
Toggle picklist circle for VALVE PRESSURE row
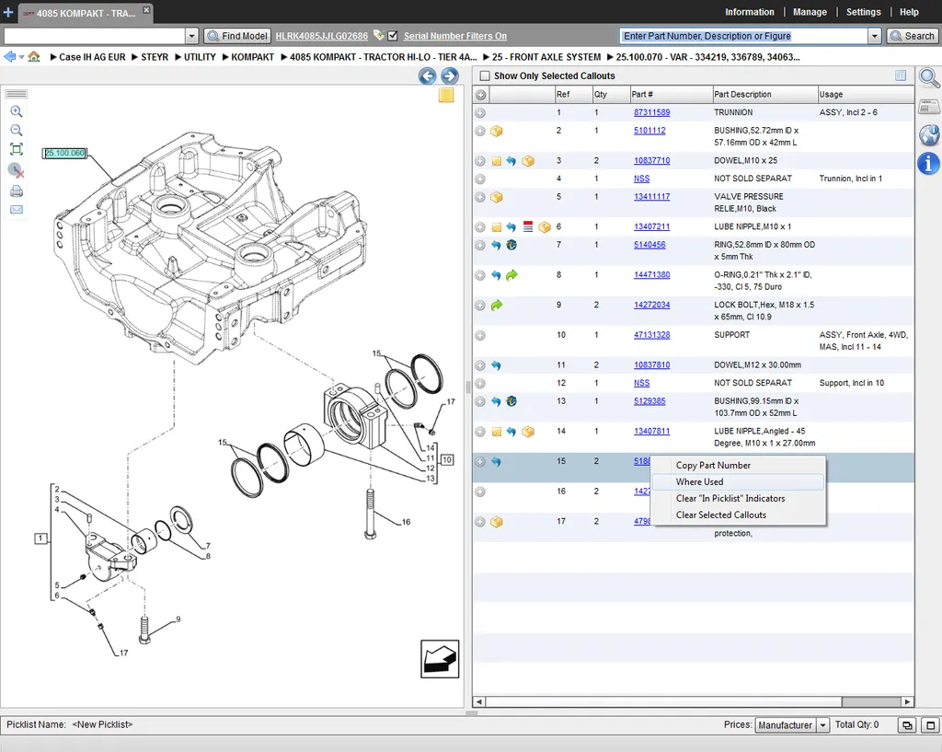[x=480, y=197]
